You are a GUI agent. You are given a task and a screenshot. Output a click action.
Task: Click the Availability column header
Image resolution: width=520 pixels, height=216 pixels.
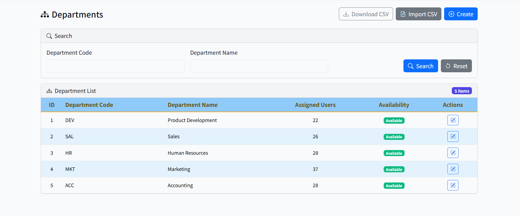pos(394,105)
